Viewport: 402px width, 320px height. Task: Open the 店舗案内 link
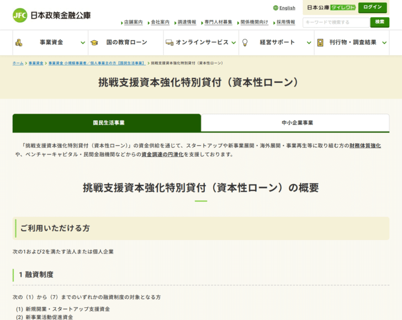coord(133,22)
